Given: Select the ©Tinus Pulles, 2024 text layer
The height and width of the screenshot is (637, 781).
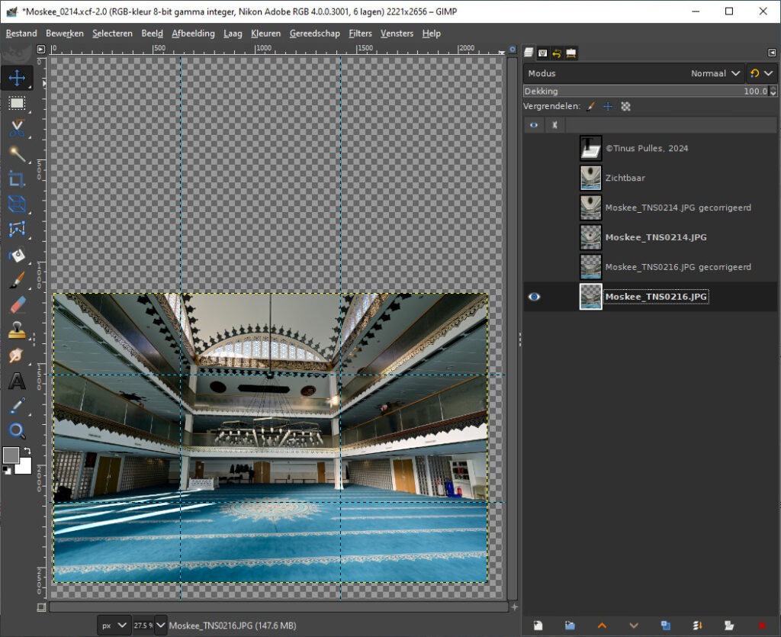Looking at the screenshot, I should 646,148.
